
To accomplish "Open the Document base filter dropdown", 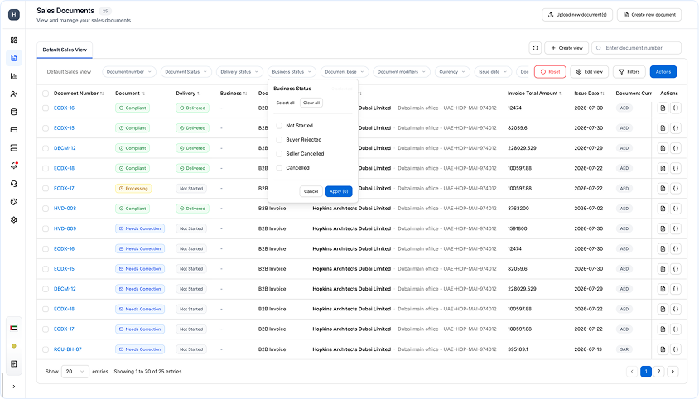I will 345,72.
